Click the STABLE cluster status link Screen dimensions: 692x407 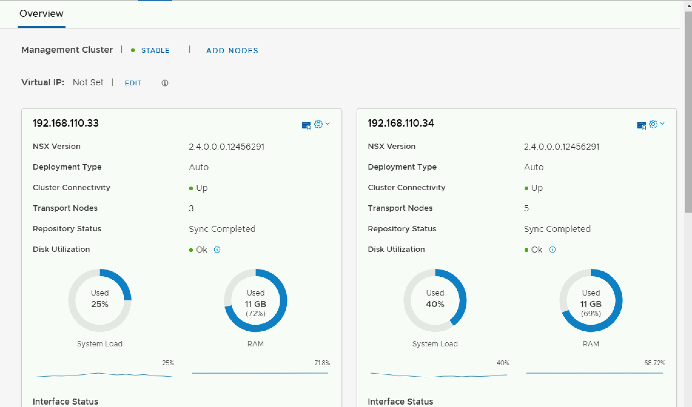[155, 51]
